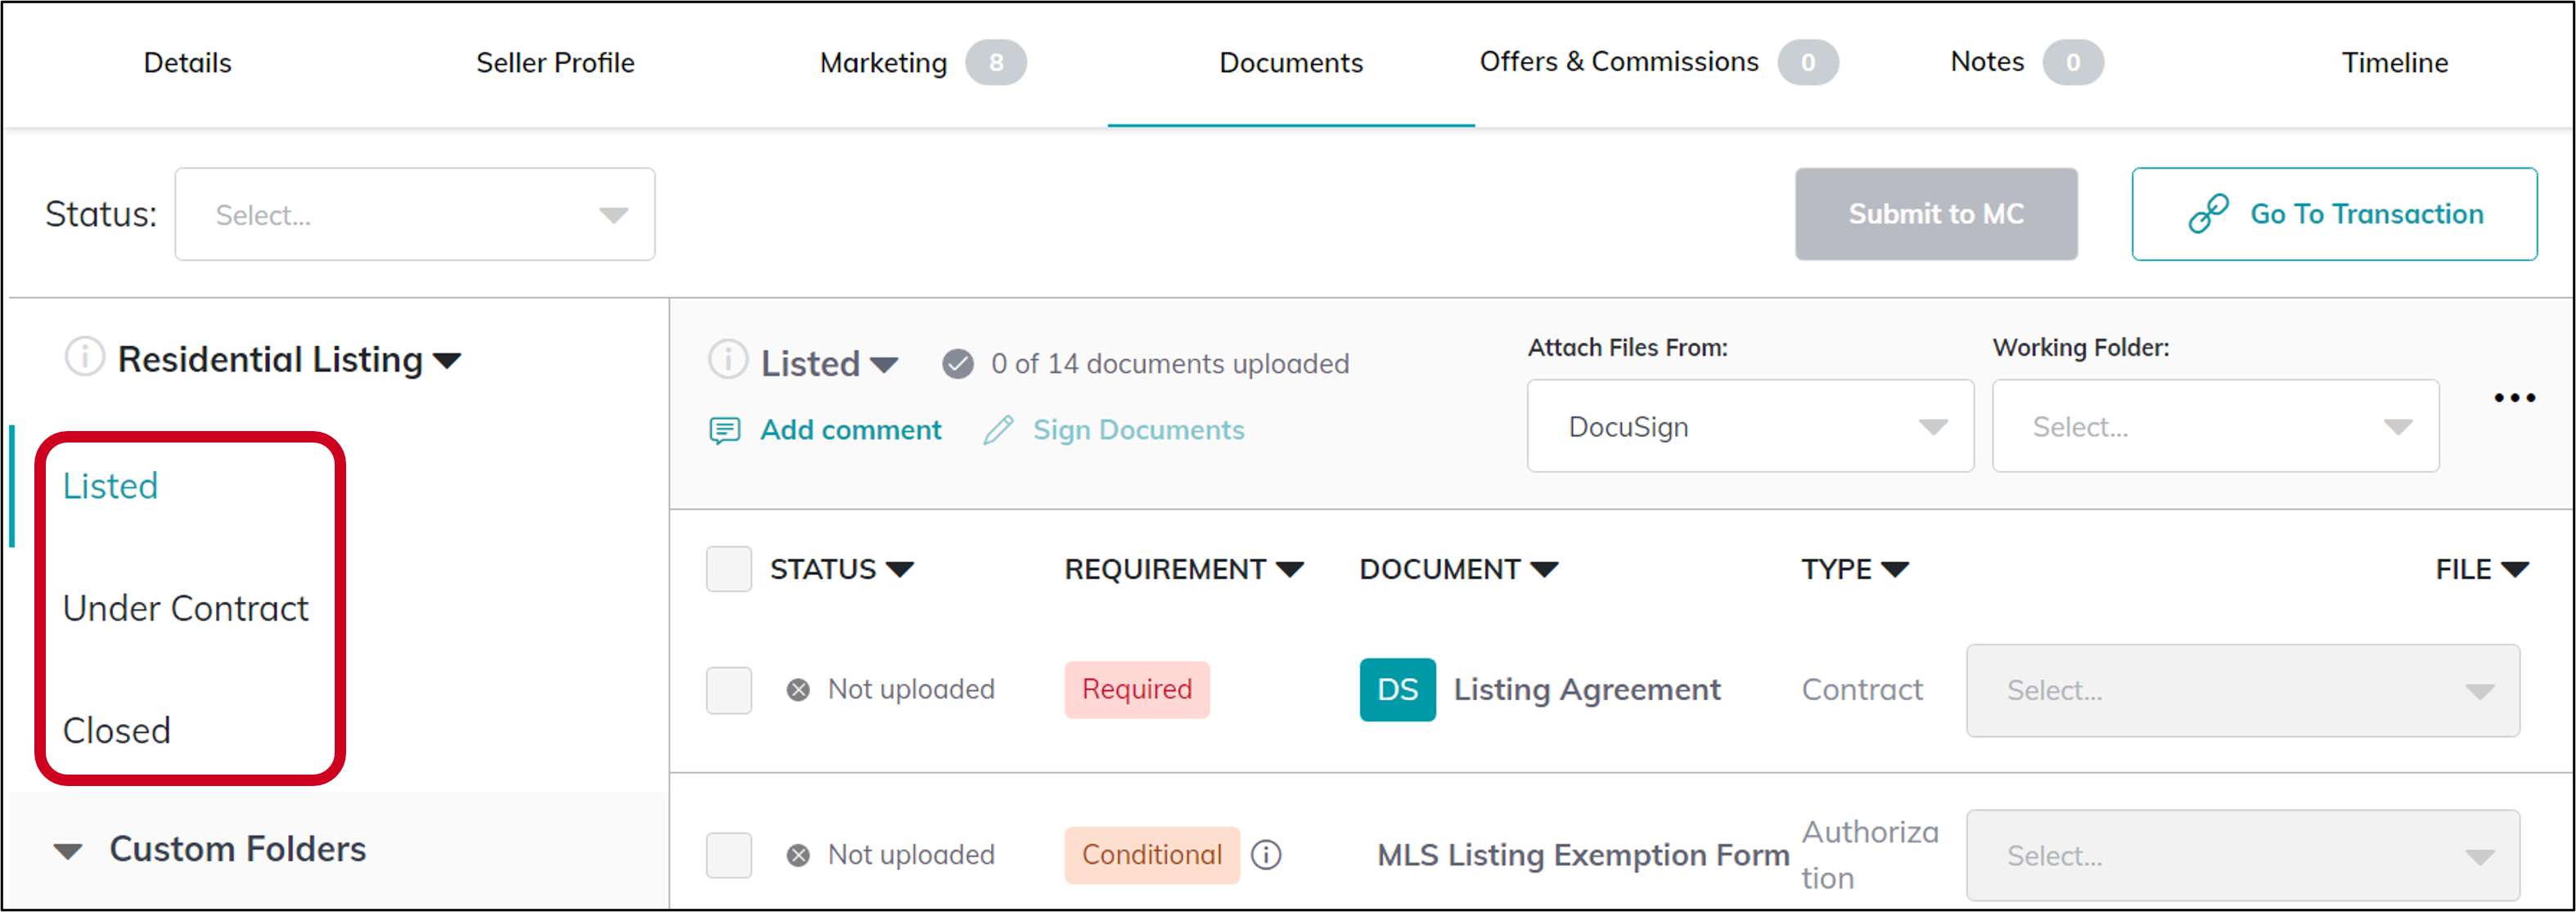The image size is (2576, 912).
Task: Click the Add comment link
Action: click(x=850, y=430)
